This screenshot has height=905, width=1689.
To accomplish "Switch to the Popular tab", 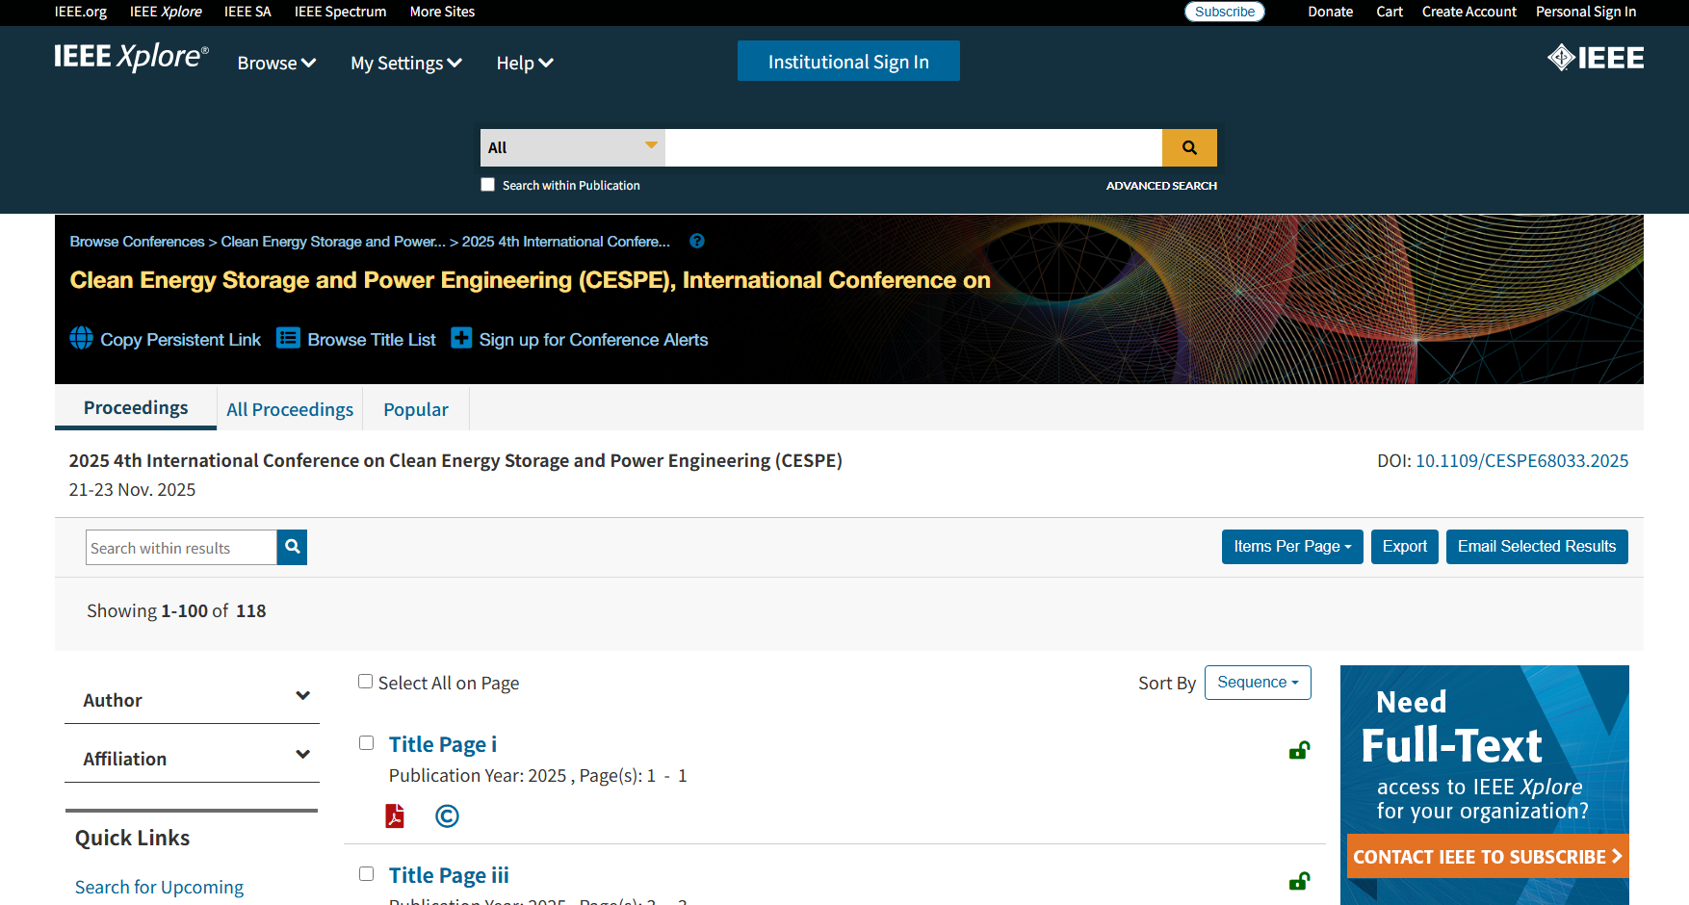I will 416,409.
